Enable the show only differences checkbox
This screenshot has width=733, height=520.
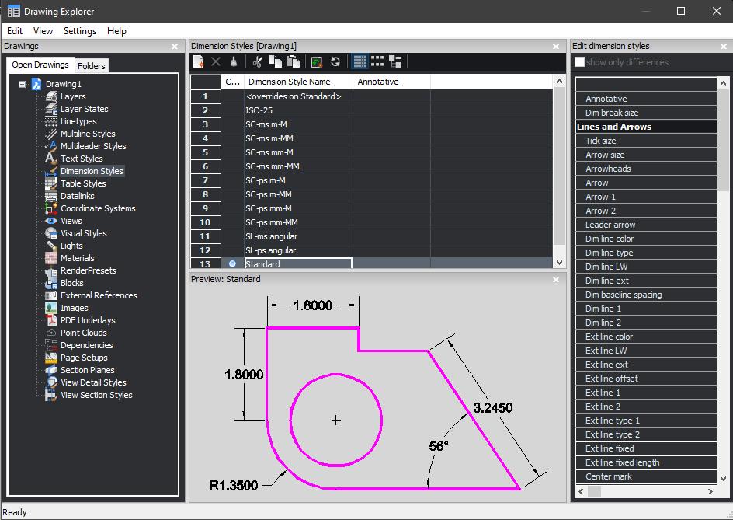[579, 62]
